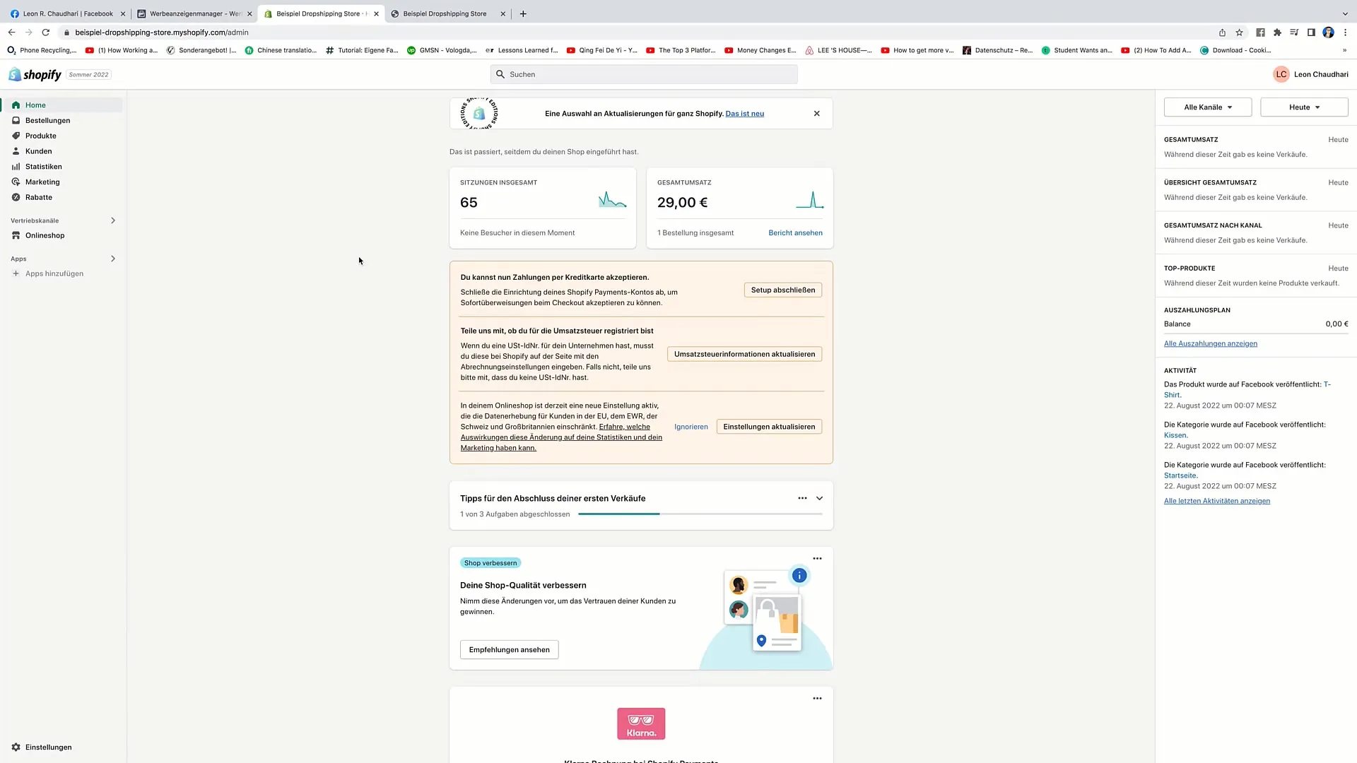
Task: Switch to second Beispiel Dropshipping Store tab
Action: click(x=448, y=13)
